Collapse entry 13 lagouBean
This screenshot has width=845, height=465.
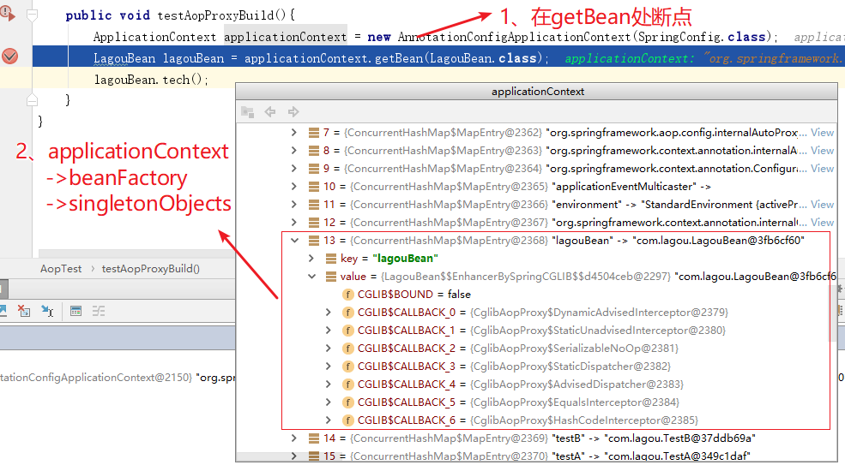pos(294,241)
